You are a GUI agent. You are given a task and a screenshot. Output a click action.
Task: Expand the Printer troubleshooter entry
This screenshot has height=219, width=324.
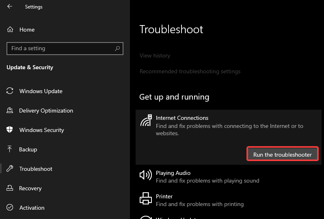click(x=228, y=200)
